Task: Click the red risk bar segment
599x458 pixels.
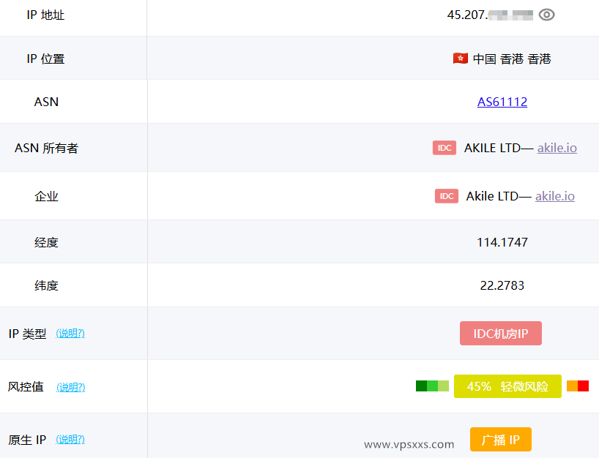Action: coord(583,386)
